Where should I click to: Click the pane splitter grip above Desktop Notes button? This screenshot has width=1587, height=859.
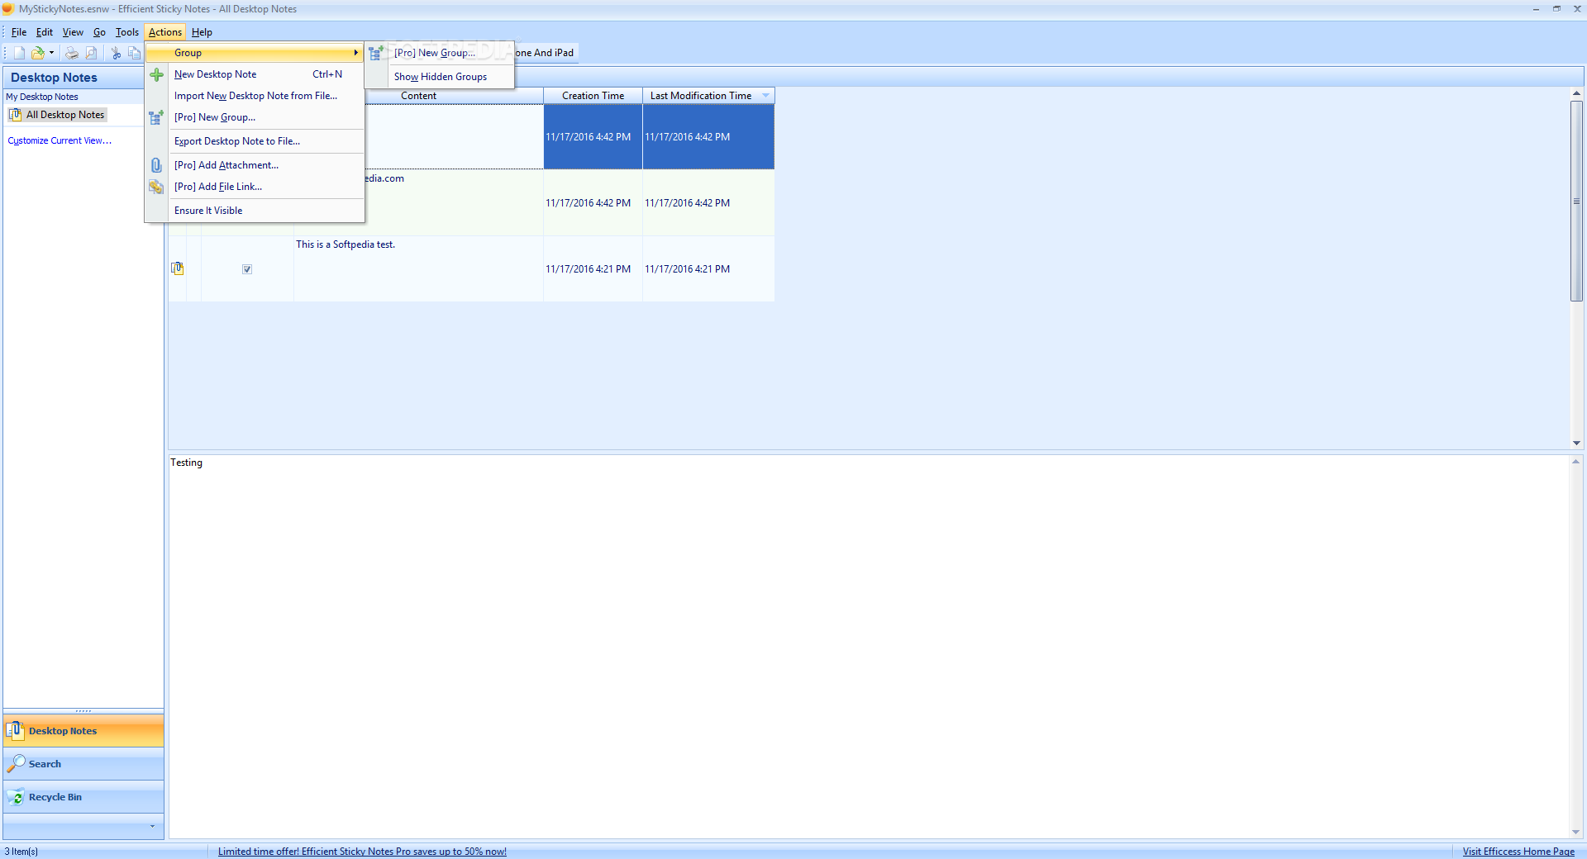83,710
